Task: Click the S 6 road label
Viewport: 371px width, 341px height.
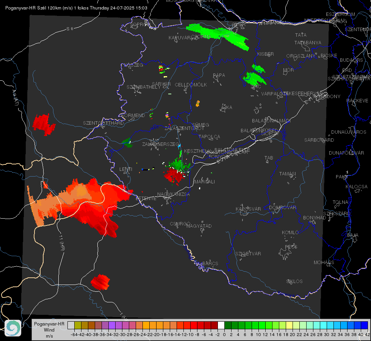Action: (x=70, y=29)
